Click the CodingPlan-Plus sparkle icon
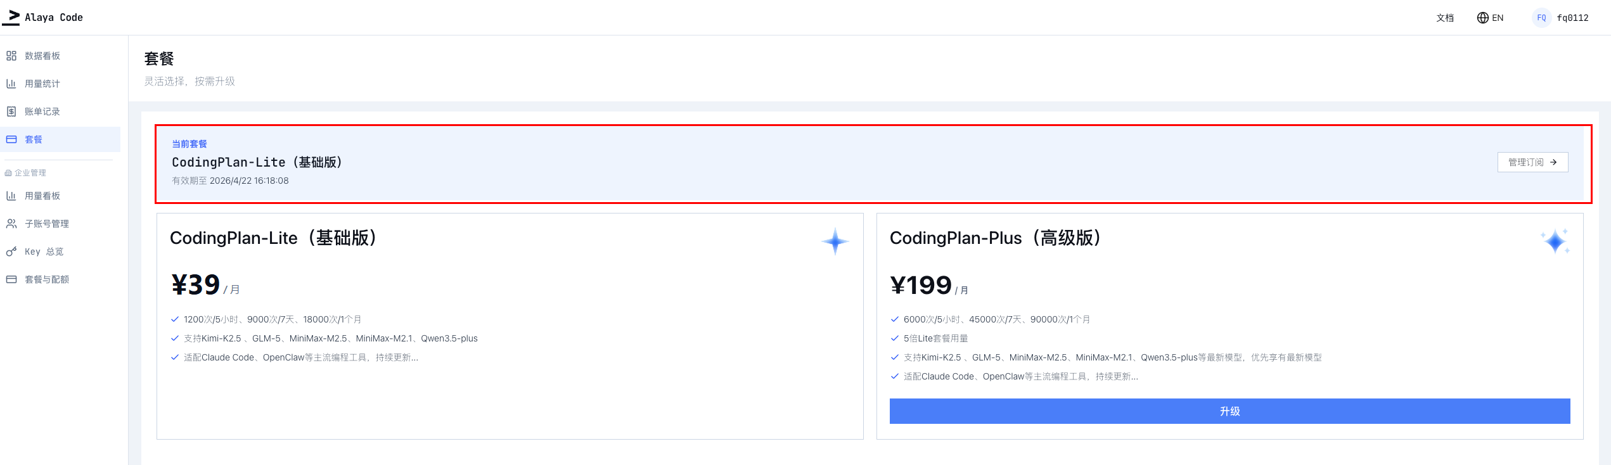1611x465 pixels. (x=1555, y=241)
